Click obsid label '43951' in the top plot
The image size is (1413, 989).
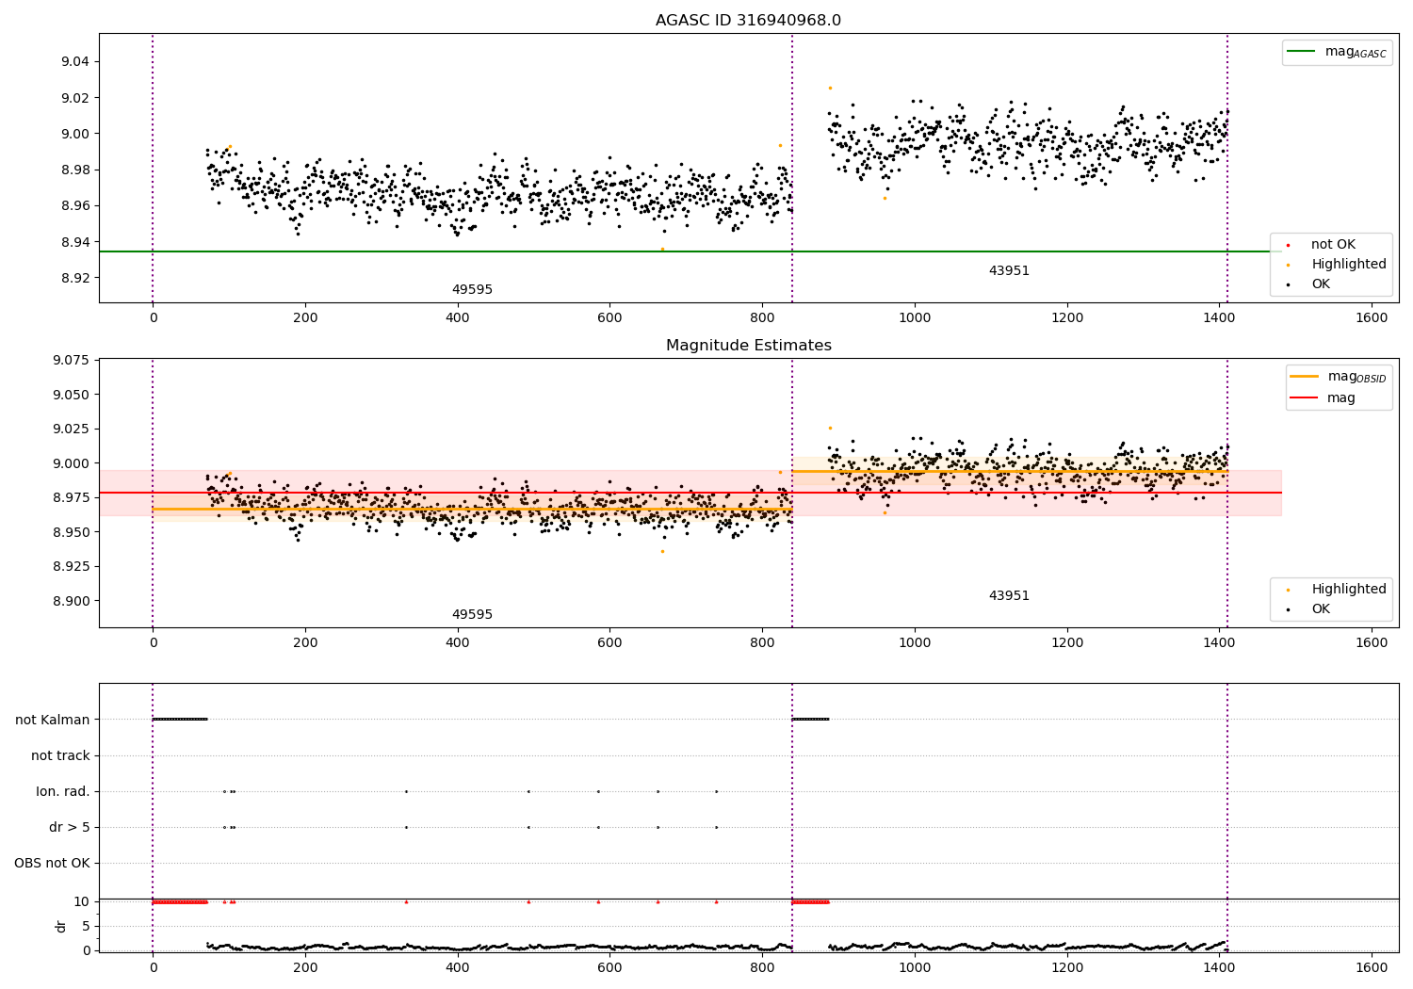tap(1009, 271)
